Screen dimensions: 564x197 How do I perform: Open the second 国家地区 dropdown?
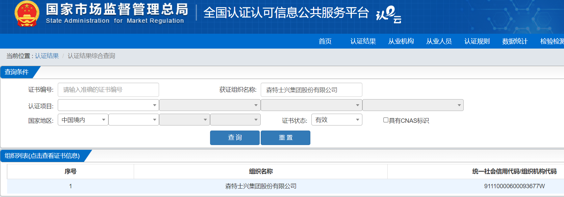(x=134, y=120)
